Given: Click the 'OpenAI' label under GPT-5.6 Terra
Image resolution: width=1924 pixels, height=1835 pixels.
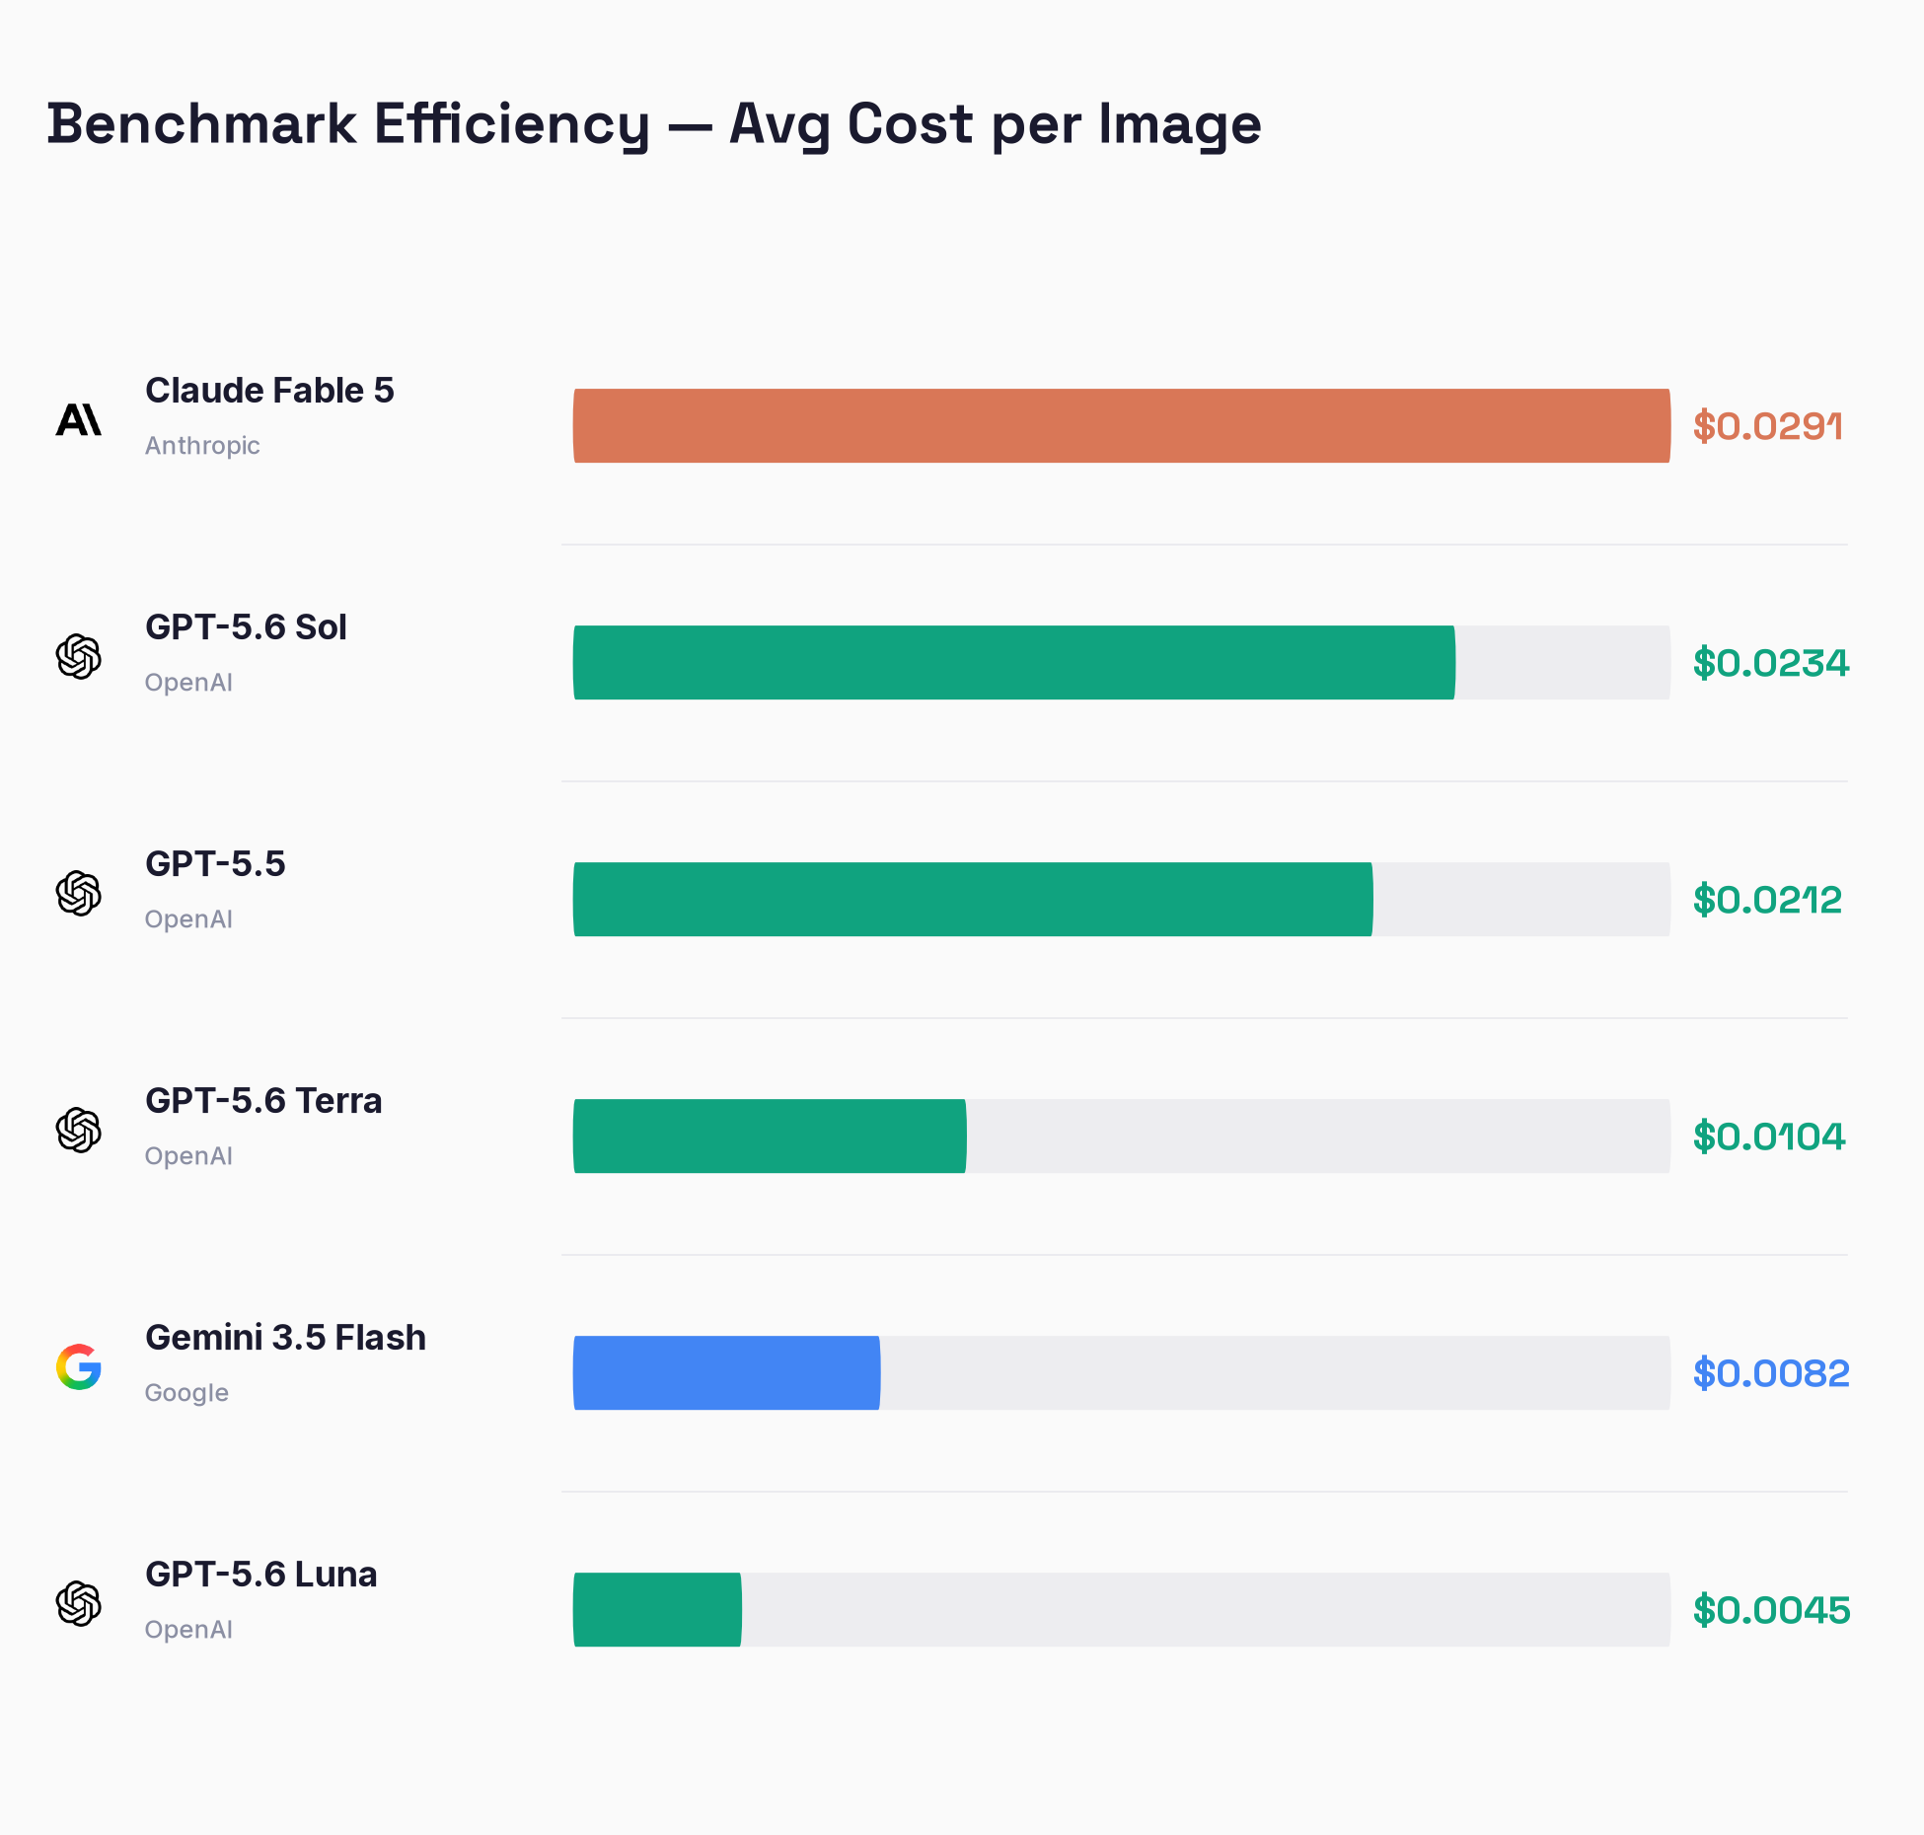Looking at the screenshot, I should 188,1156.
